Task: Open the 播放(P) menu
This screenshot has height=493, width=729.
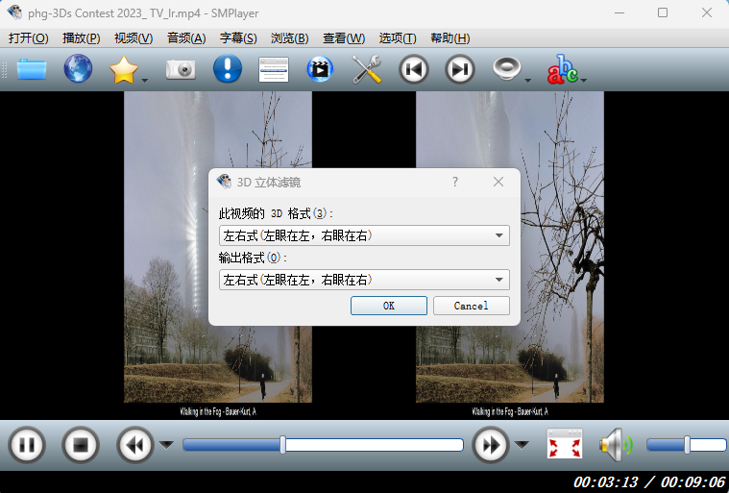Action: pos(82,38)
